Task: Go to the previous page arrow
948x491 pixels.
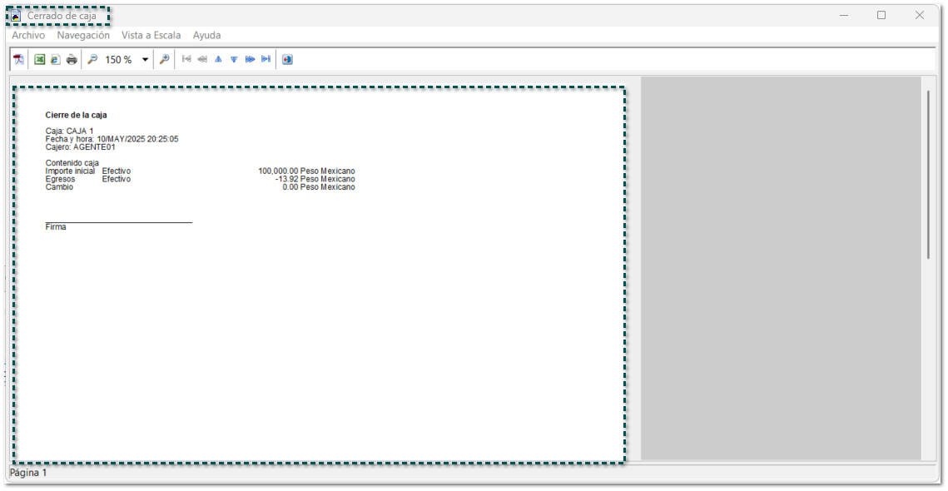Action: point(218,59)
